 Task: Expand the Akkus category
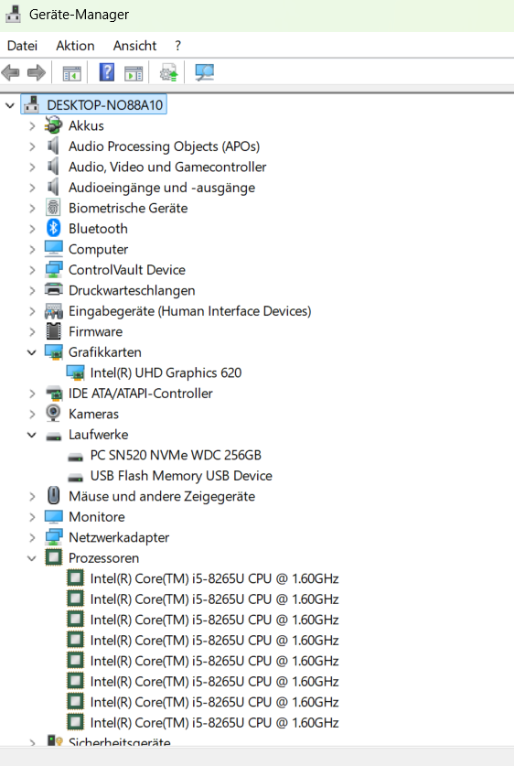click(x=32, y=125)
